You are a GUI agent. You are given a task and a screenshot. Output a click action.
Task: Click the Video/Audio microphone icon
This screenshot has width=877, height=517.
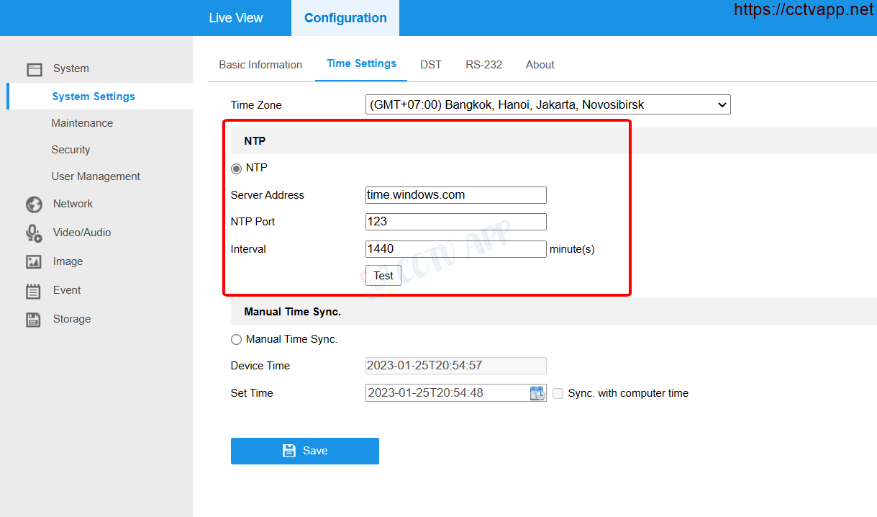[x=34, y=233]
